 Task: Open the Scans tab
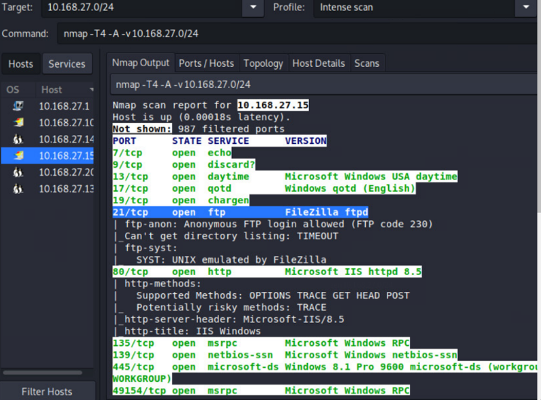367,64
